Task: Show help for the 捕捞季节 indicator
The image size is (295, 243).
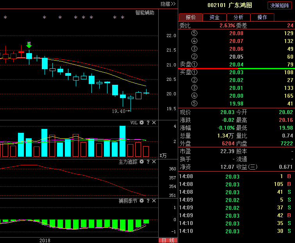Action: [x=148, y=200]
